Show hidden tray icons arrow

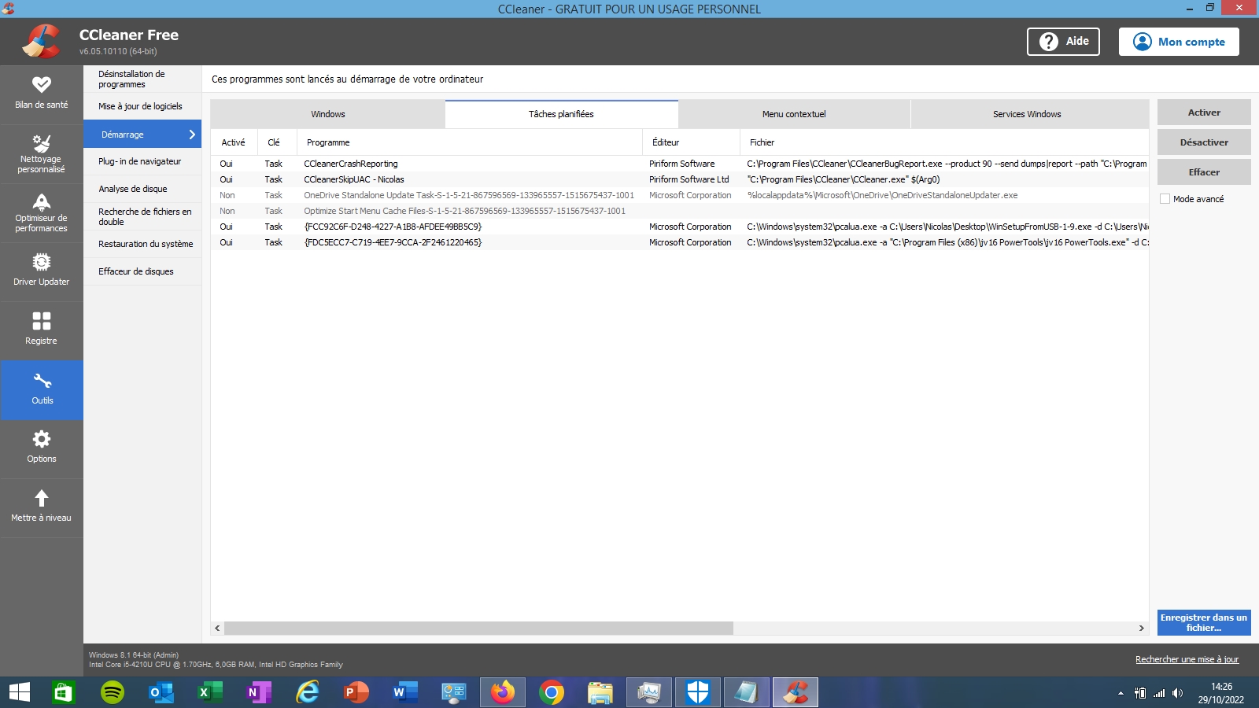(1121, 693)
